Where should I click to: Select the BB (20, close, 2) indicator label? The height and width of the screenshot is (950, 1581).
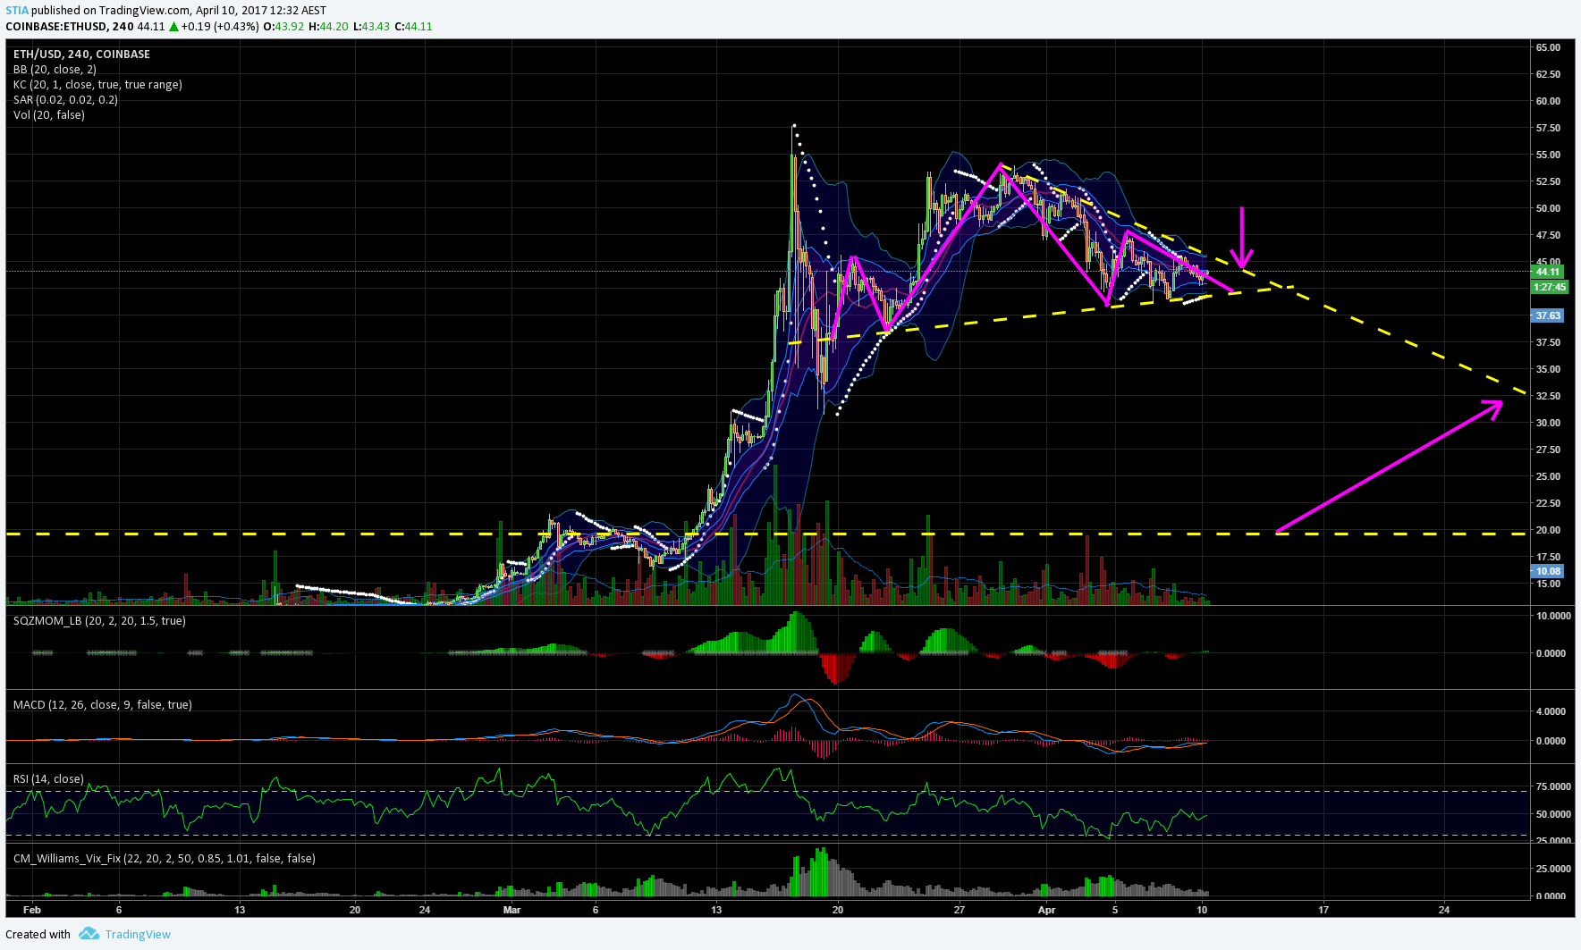click(55, 70)
